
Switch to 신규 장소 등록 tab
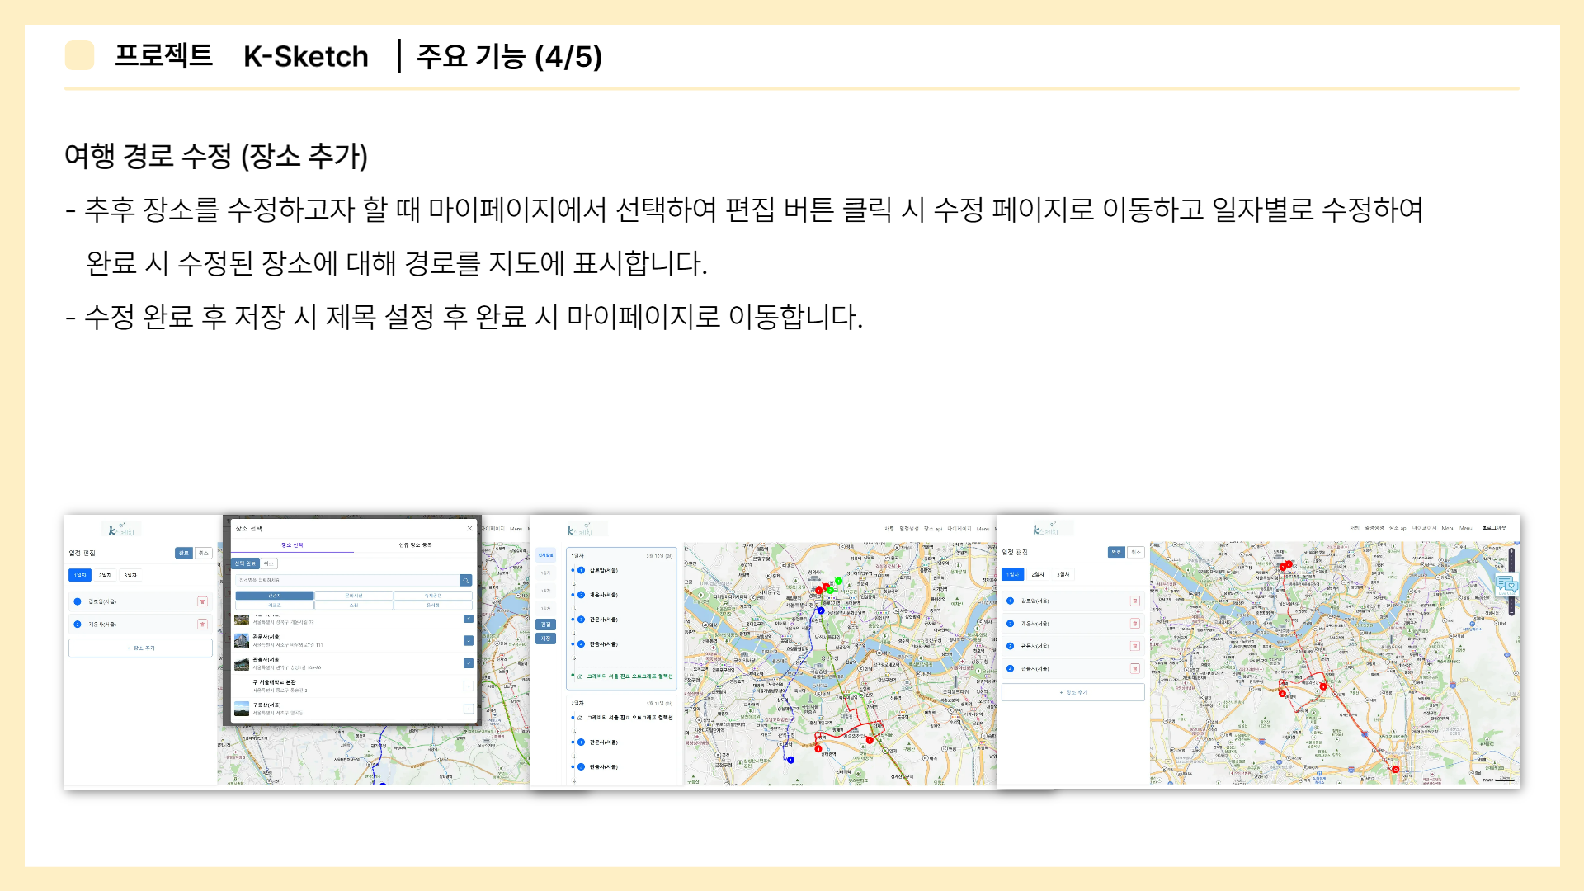click(415, 545)
